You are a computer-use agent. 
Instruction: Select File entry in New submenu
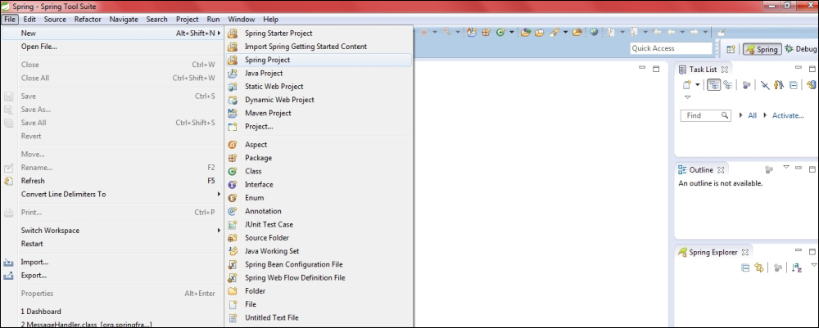point(319,304)
